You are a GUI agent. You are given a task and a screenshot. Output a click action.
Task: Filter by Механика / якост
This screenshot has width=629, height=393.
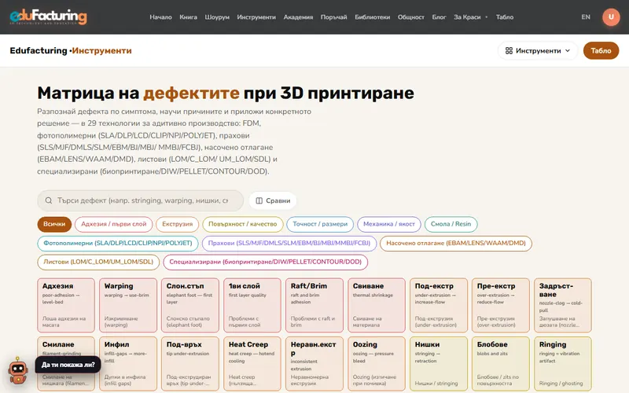coord(389,224)
